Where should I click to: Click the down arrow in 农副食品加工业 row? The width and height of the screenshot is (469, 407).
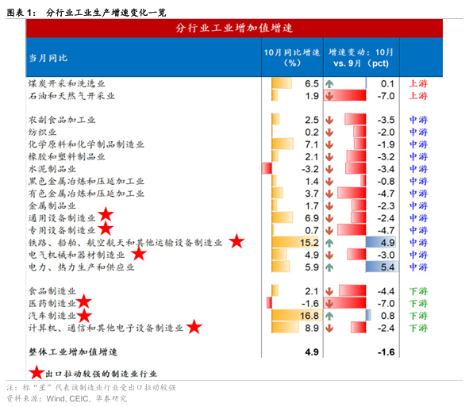tap(329, 121)
